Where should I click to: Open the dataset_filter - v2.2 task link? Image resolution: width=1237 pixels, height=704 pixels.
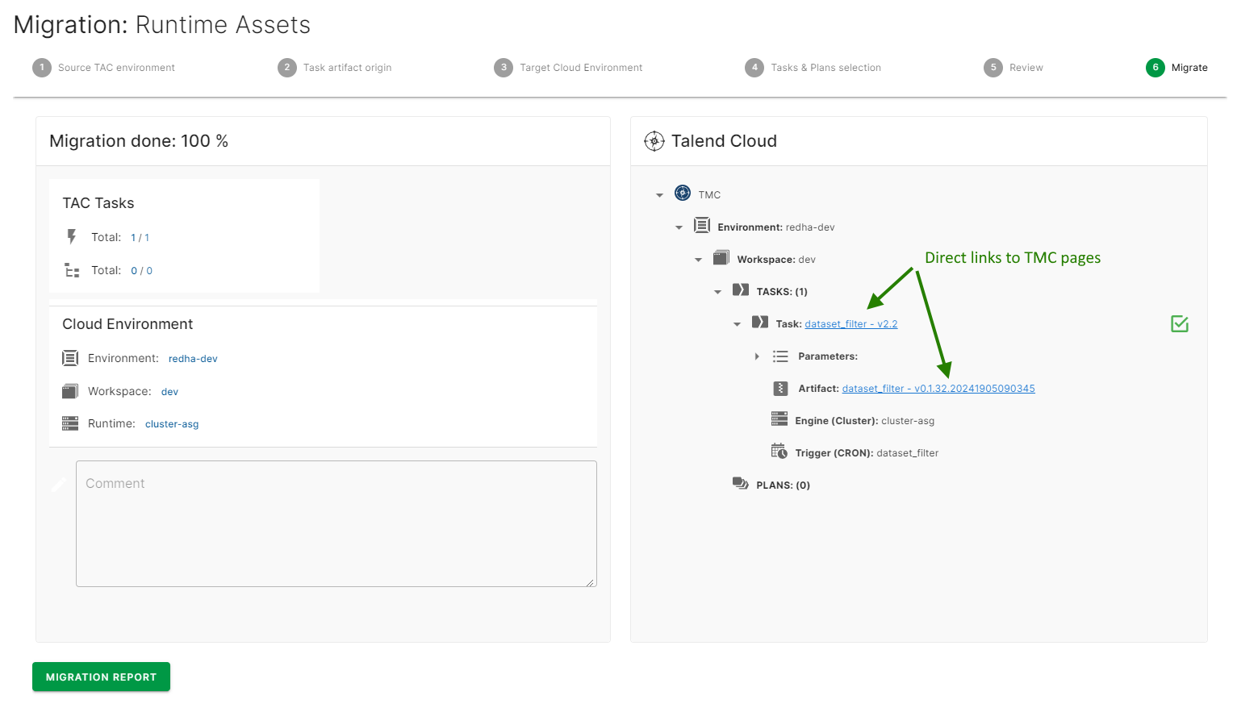tap(850, 323)
